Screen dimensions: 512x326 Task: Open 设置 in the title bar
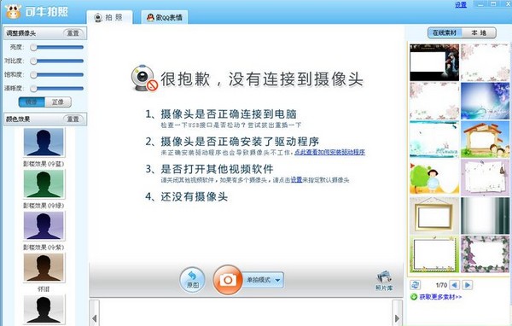(461, 4)
